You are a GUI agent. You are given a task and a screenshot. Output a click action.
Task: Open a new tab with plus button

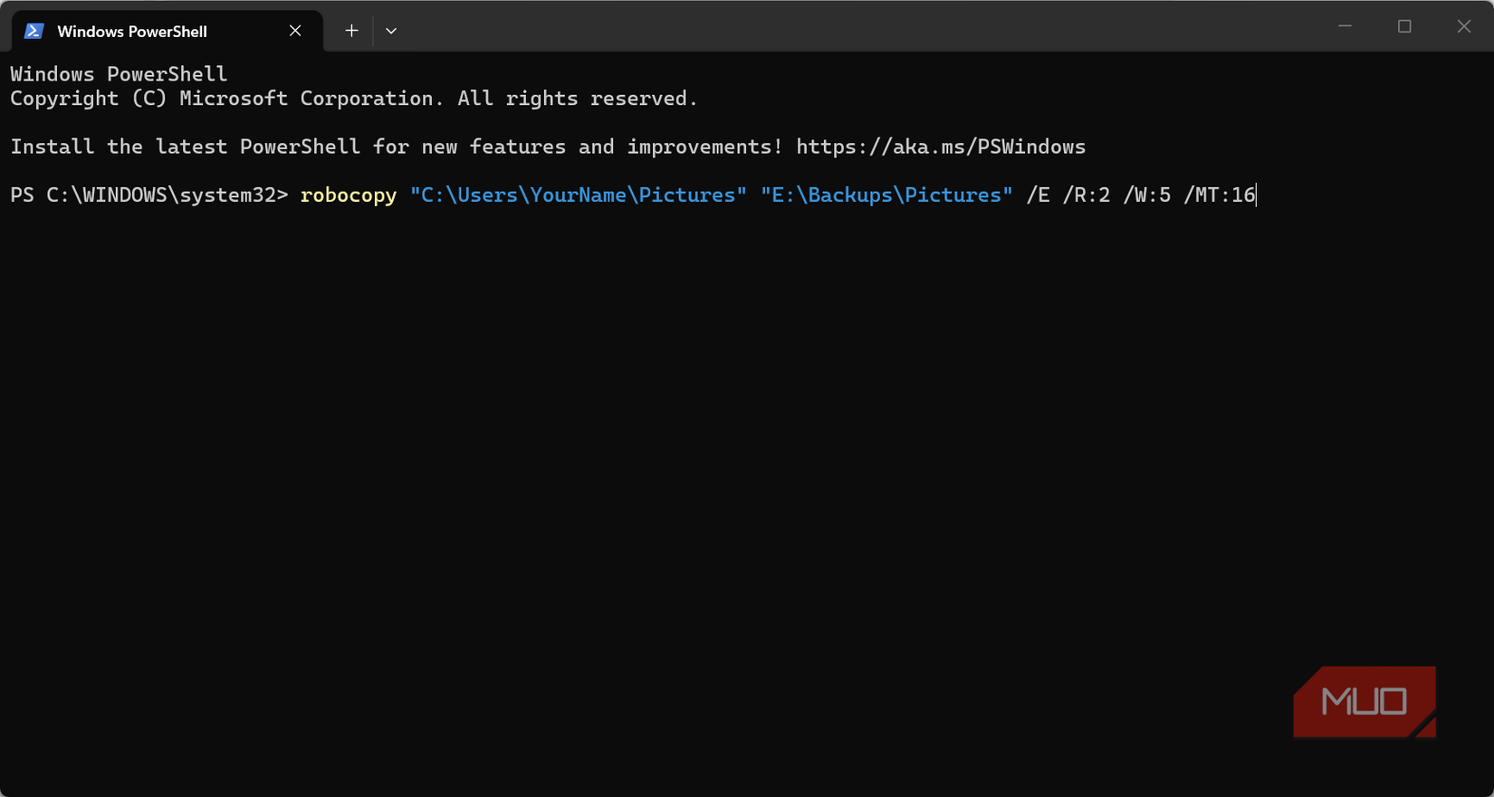[351, 31]
